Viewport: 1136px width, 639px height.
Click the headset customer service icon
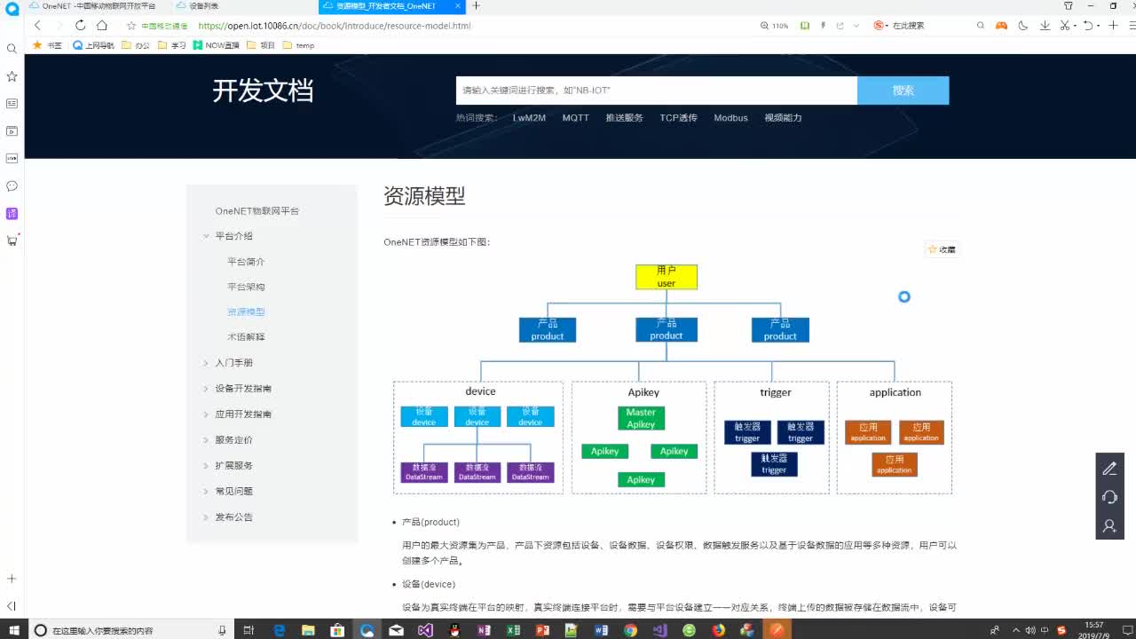1109,497
